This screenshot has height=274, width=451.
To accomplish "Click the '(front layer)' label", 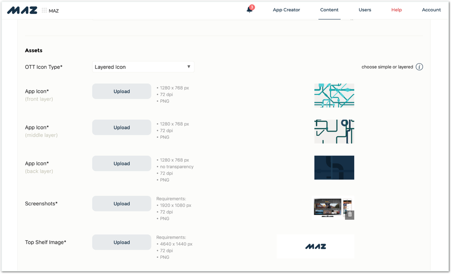I will click(x=39, y=99).
